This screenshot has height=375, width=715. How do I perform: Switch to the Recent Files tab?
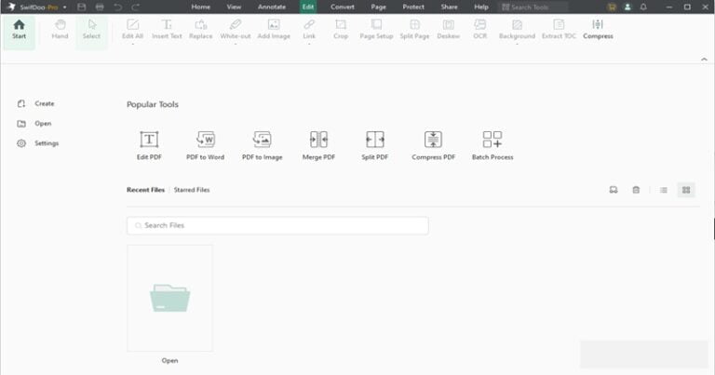click(145, 190)
